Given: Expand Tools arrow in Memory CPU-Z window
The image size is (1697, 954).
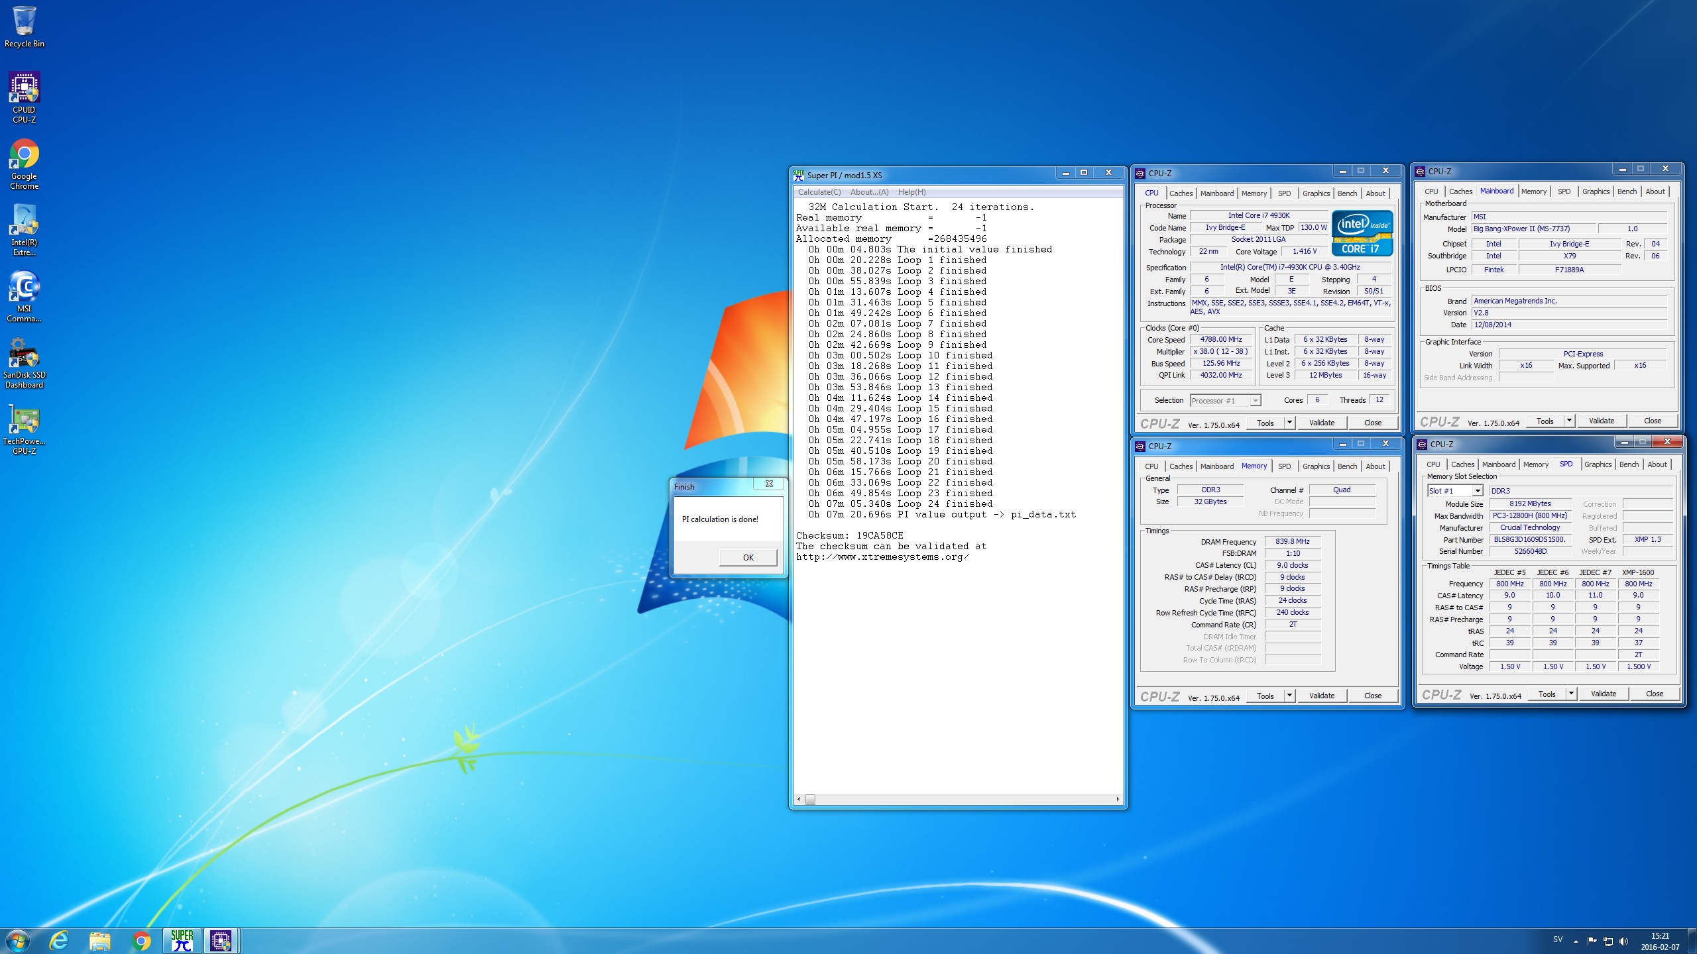Looking at the screenshot, I should (1289, 696).
